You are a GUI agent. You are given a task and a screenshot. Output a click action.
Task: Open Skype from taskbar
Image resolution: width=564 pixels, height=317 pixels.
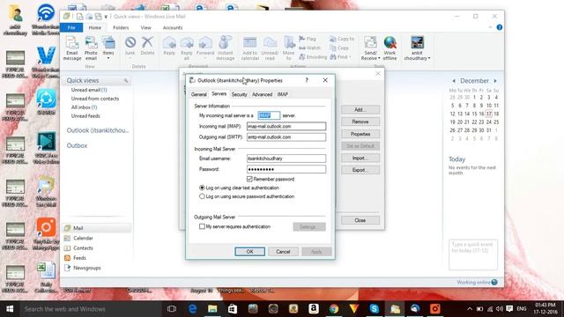coord(374,309)
